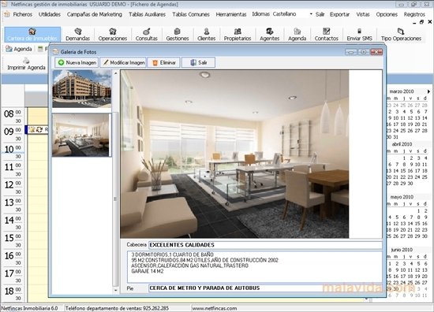Click the Eliminar button in gallery
Viewport: 434px width, 312px height.
coord(164,62)
